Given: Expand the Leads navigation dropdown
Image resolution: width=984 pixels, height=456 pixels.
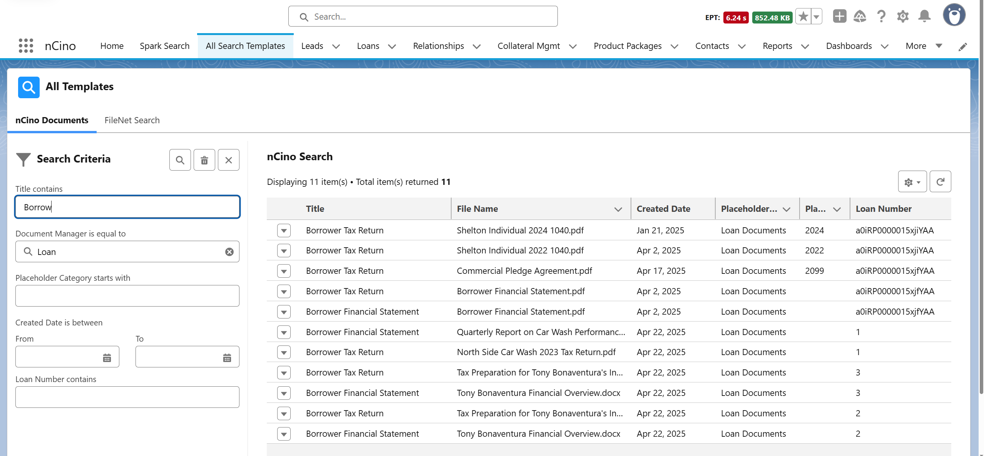Looking at the screenshot, I should pos(336,47).
